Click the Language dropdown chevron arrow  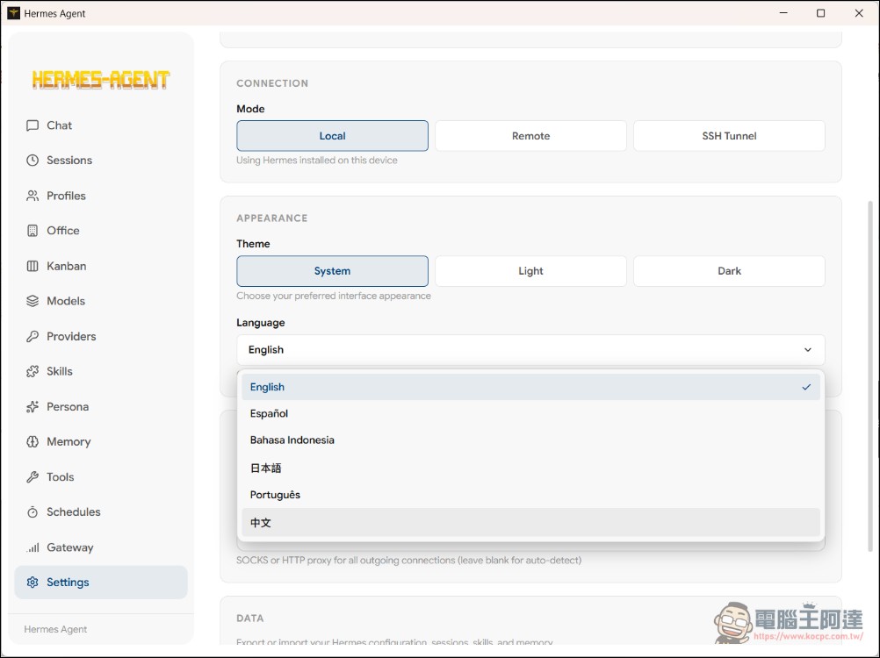808,350
